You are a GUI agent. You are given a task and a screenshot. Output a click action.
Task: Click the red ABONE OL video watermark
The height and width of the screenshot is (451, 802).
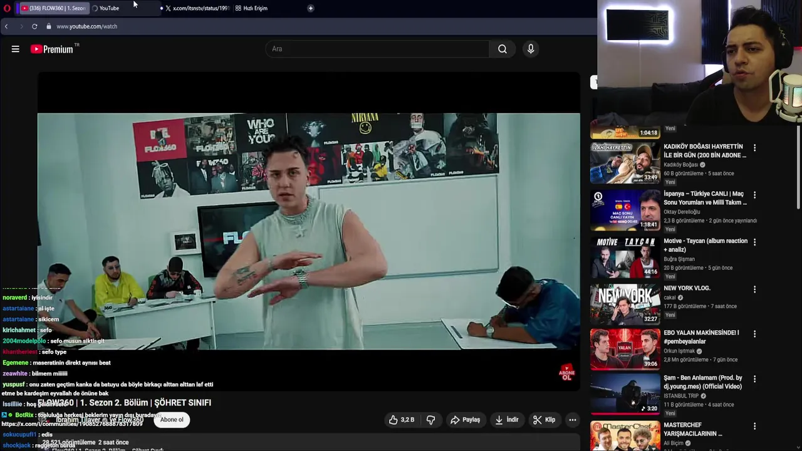(x=566, y=373)
